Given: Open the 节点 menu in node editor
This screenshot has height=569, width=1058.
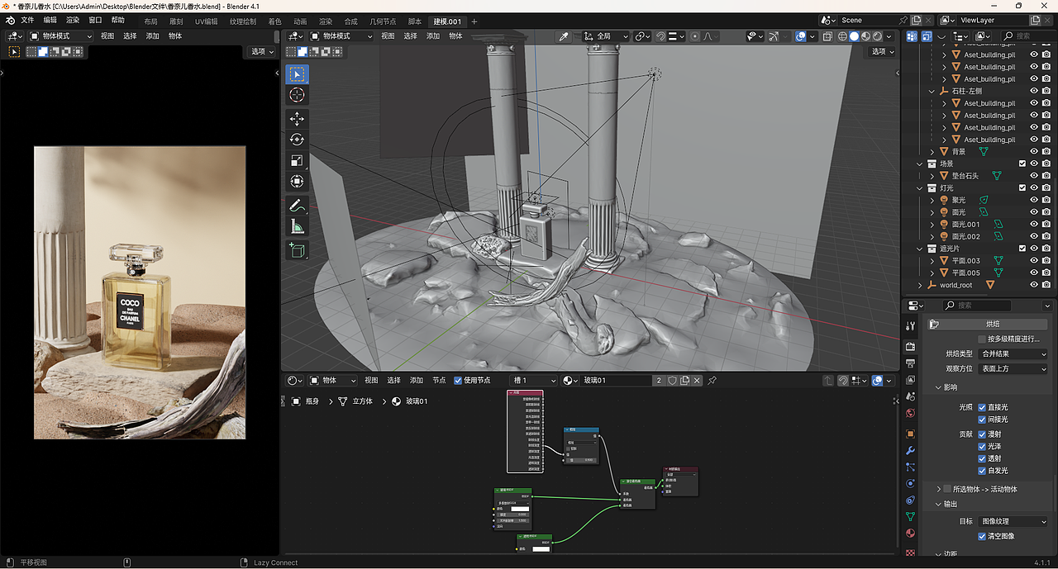Looking at the screenshot, I should tap(439, 381).
